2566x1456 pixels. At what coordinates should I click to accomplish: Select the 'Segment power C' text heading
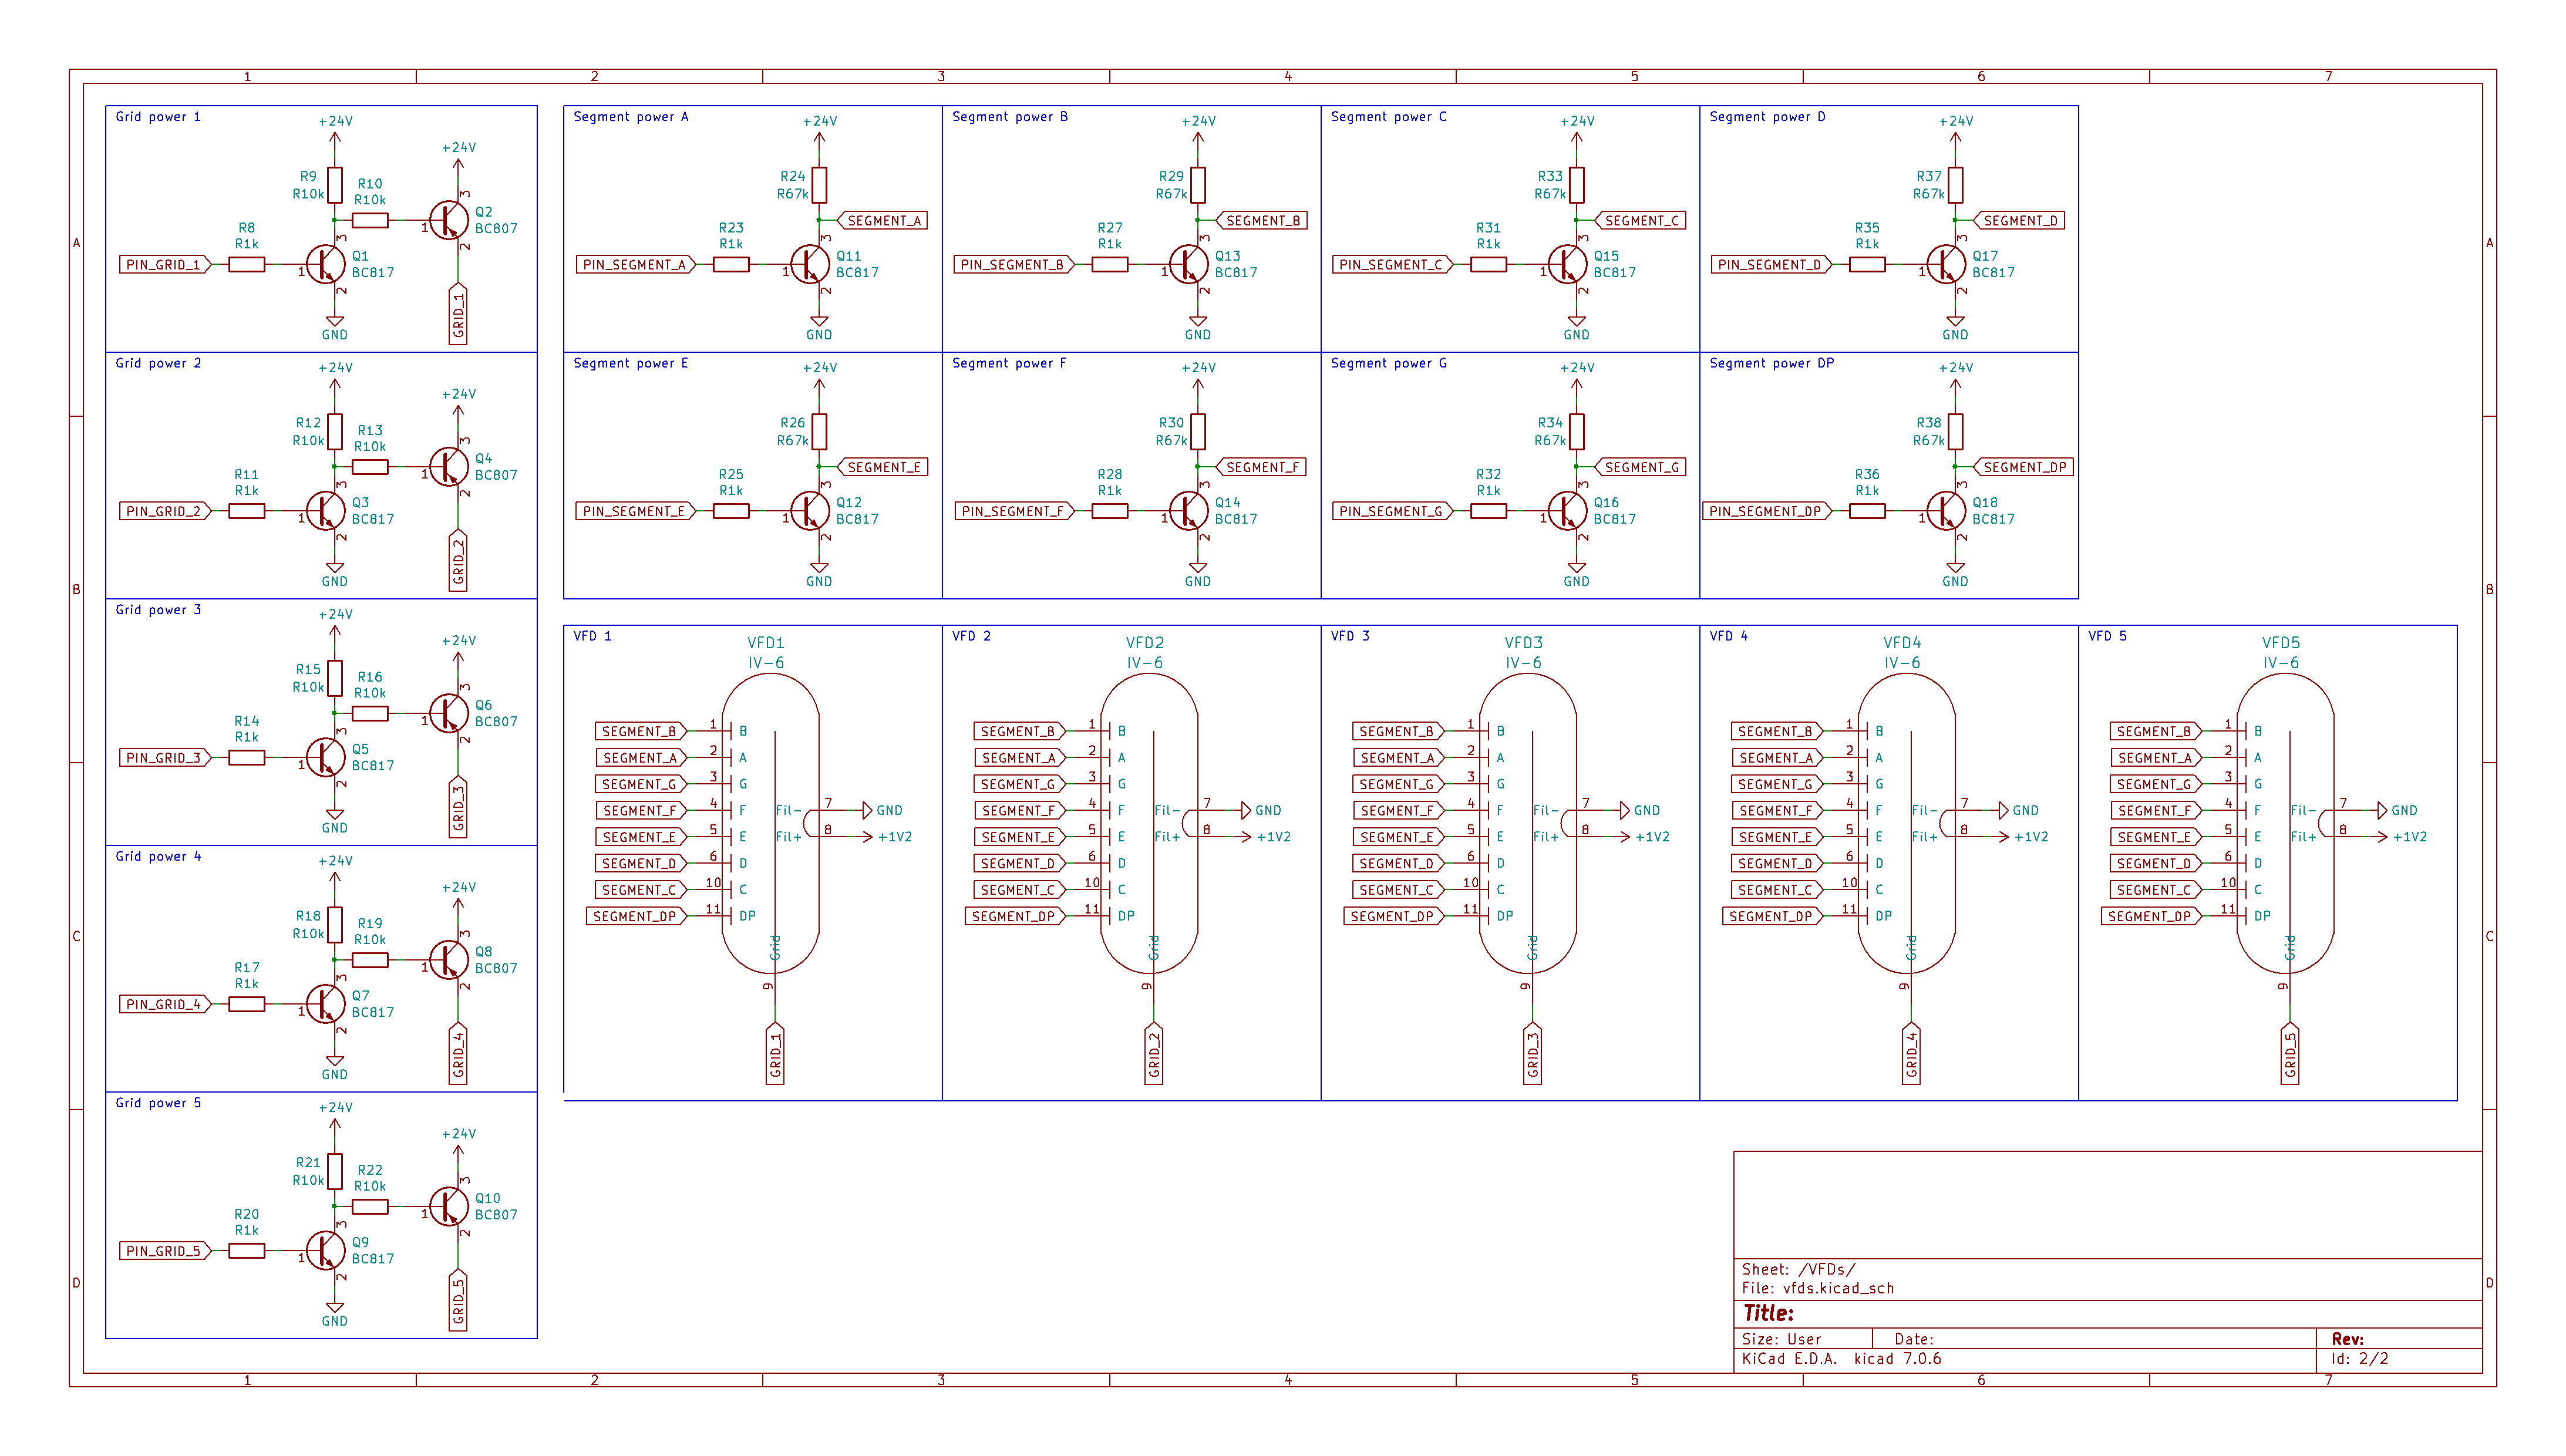pyautogui.click(x=1388, y=117)
